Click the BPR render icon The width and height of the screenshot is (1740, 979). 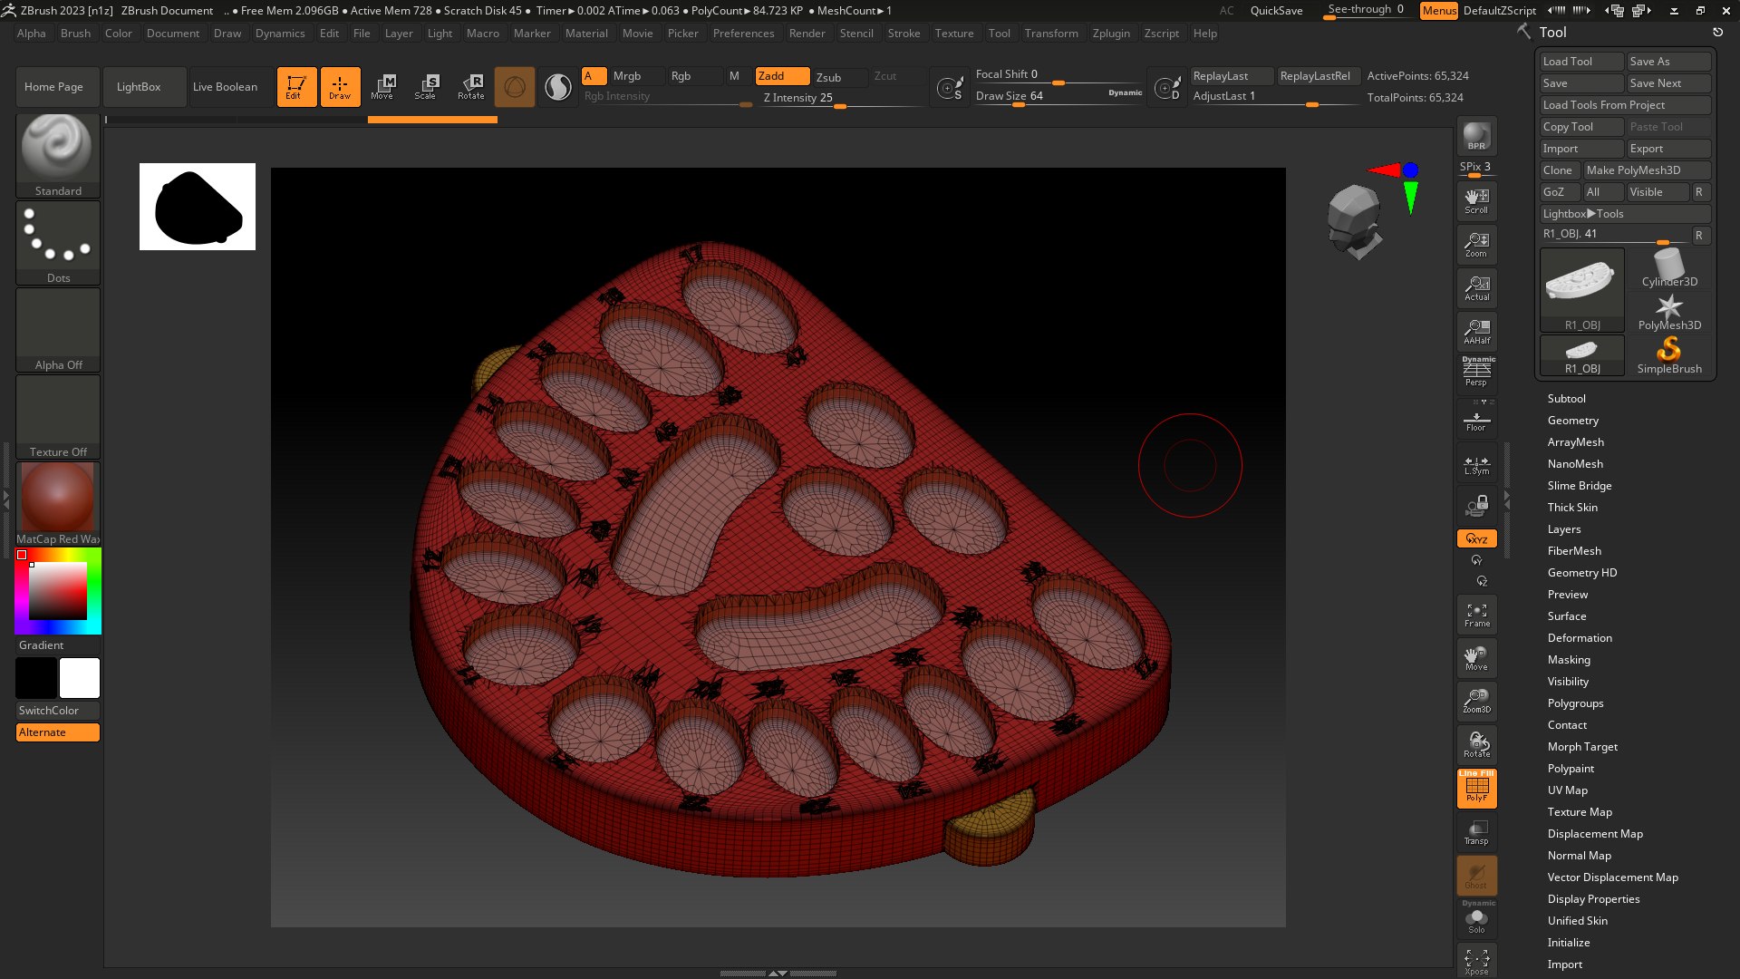click(x=1476, y=136)
